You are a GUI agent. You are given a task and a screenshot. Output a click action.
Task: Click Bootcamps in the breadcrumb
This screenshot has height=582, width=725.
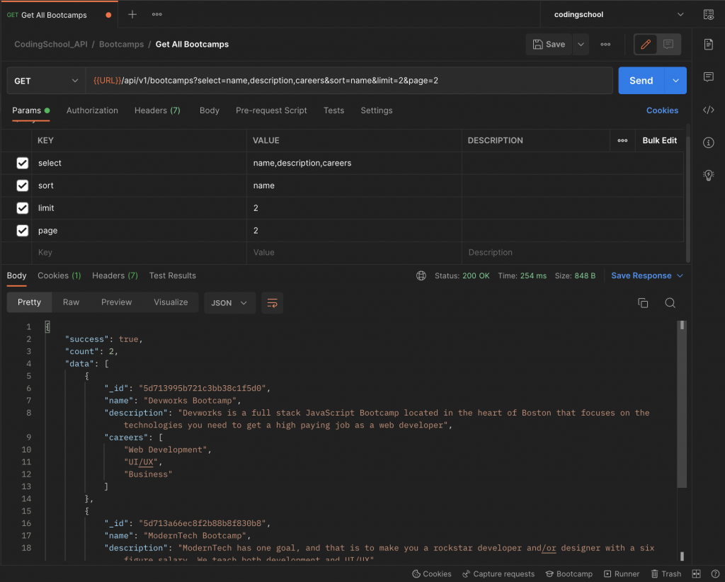click(x=122, y=45)
